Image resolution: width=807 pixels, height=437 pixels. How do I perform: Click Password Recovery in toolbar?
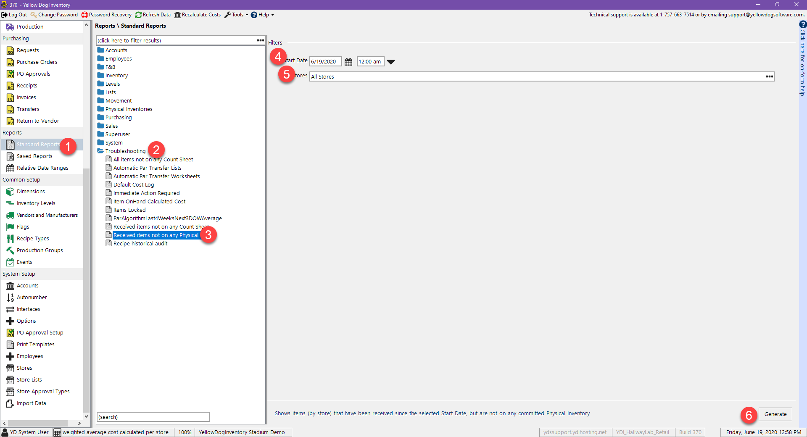(106, 15)
